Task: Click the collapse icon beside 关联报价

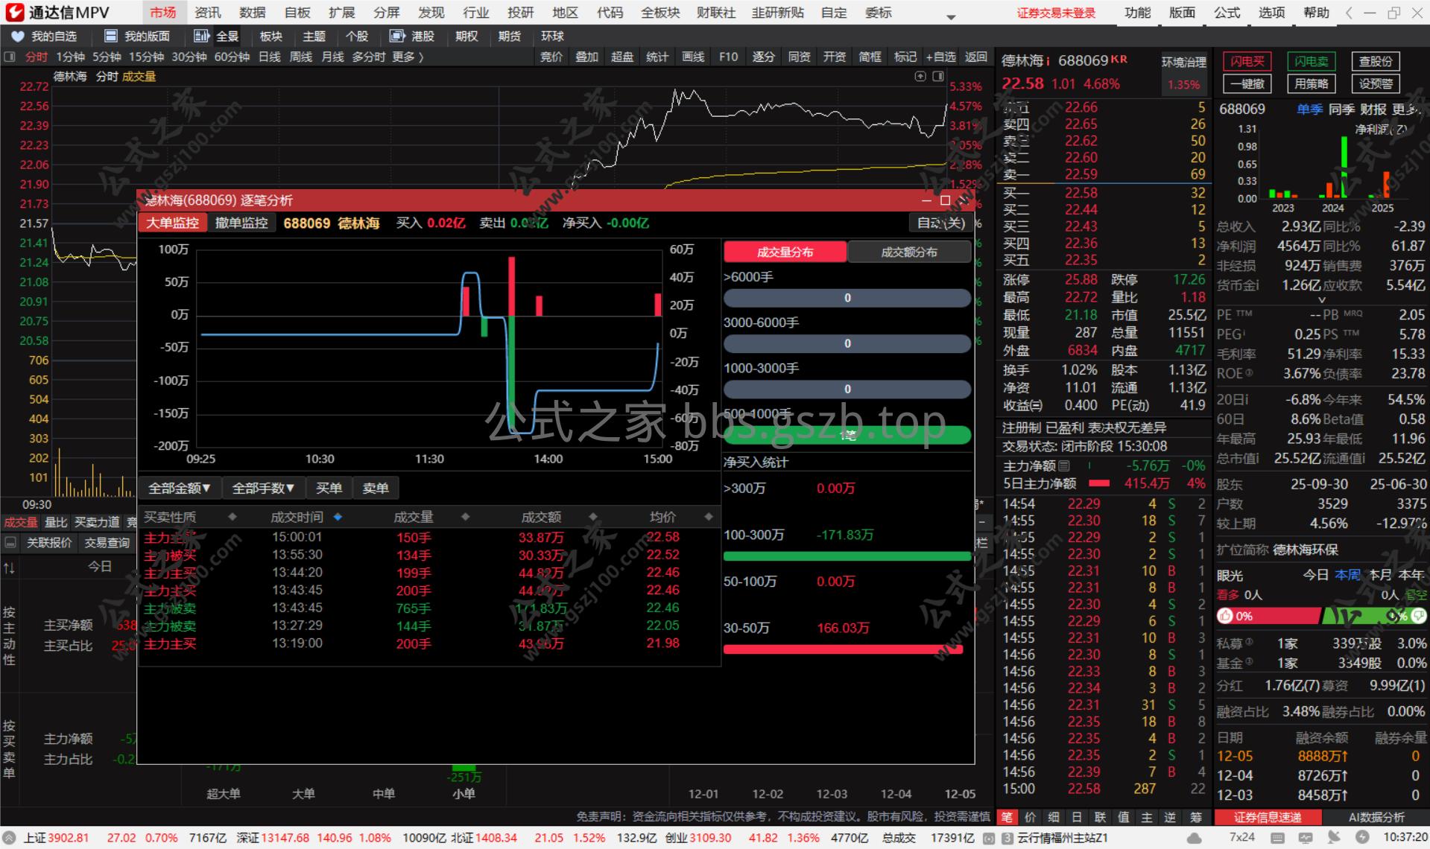Action: tap(10, 543)
